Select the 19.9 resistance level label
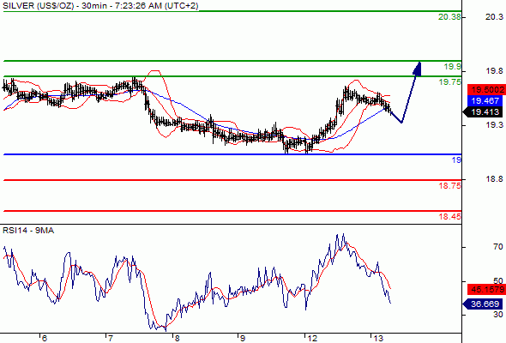 click(453, 67)
